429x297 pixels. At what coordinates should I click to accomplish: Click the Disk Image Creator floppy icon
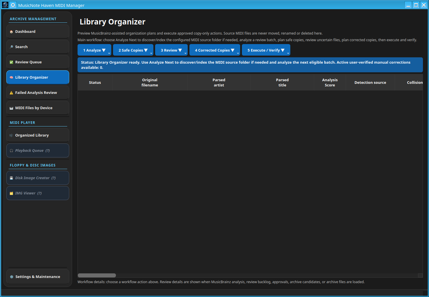(12, 178)
